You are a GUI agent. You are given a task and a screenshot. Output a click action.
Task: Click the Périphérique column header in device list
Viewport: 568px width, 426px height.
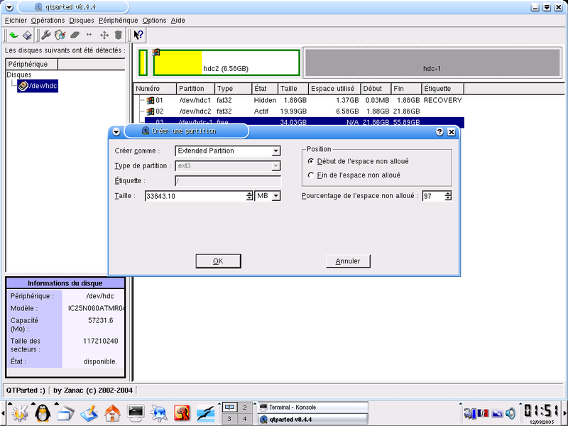(x=32, y=64)
